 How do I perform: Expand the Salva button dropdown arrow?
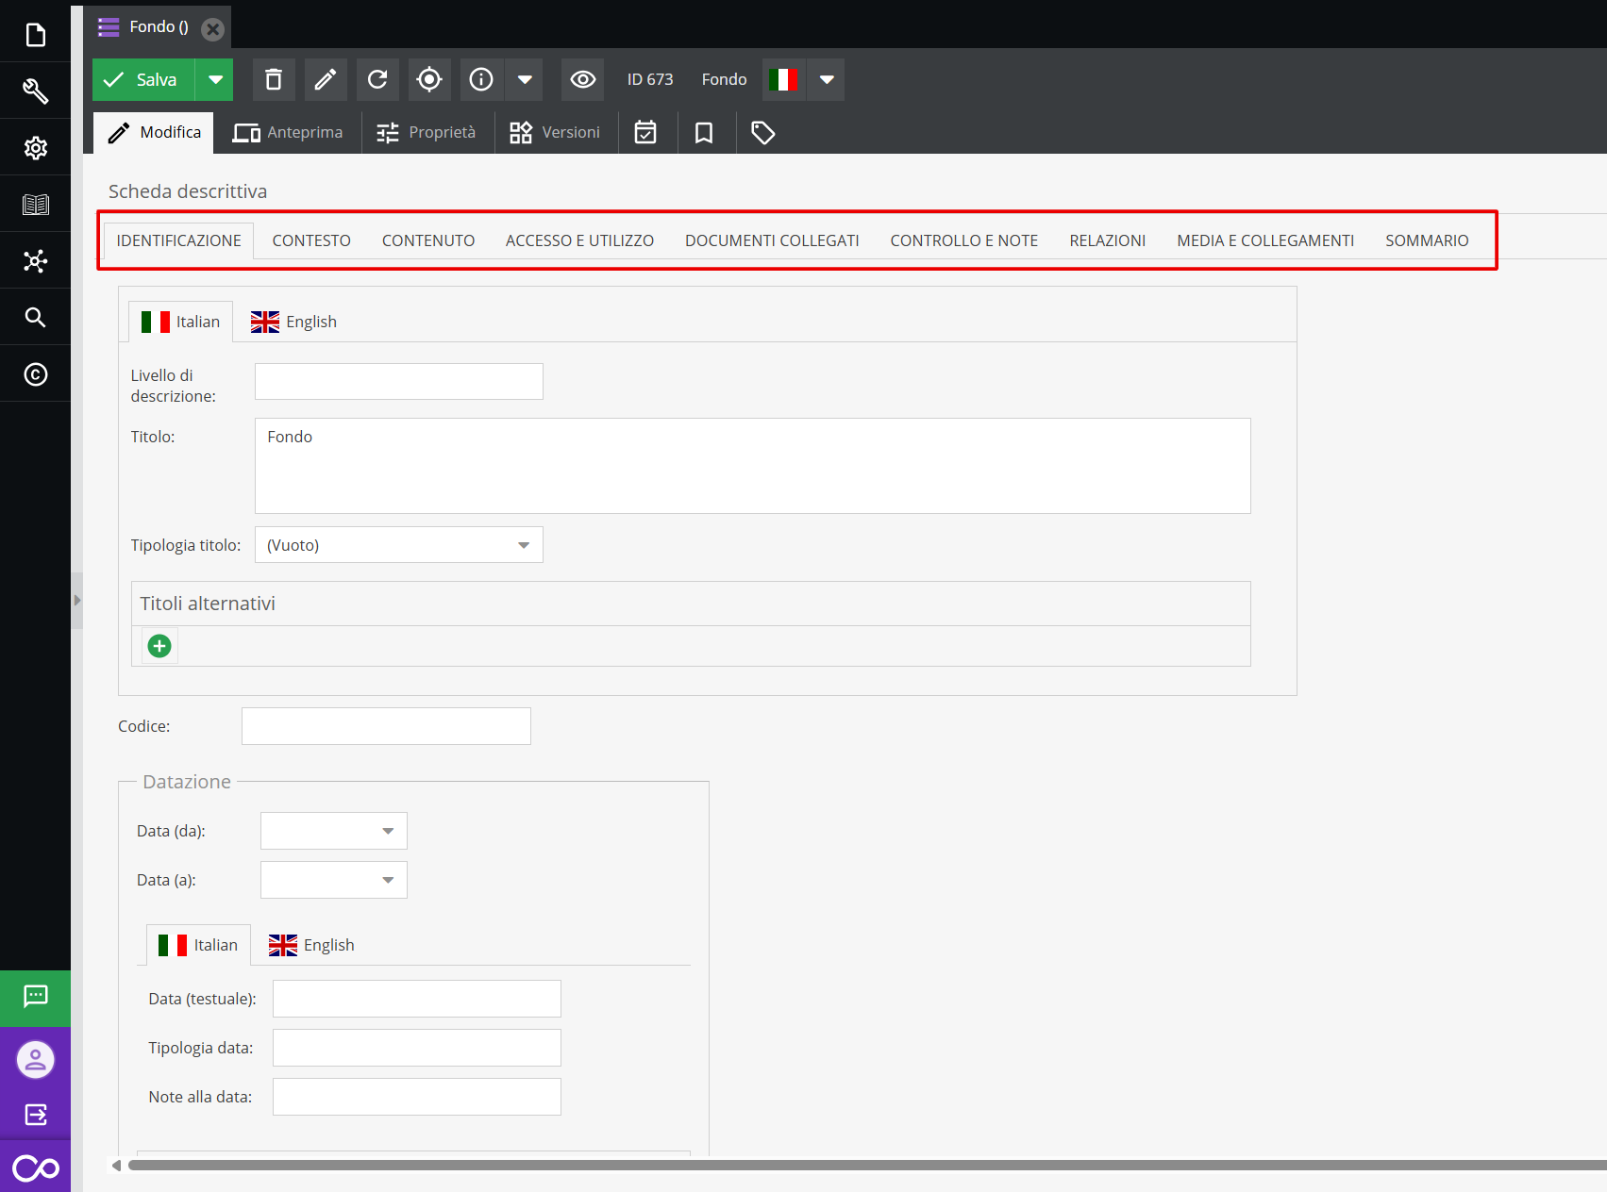pyautogui.click(x=215, y=80)
